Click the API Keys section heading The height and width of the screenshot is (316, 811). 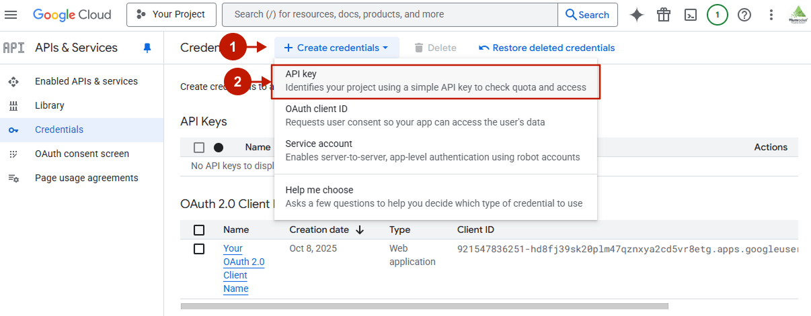coord(204,121)
